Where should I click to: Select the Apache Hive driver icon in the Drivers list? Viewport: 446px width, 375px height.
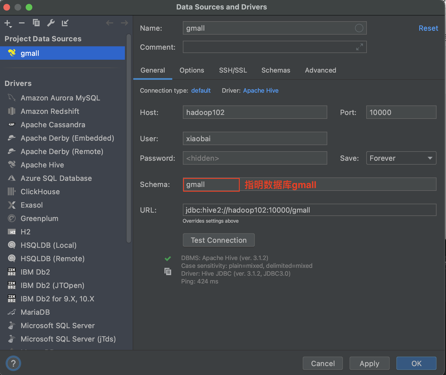coord(12,165)
